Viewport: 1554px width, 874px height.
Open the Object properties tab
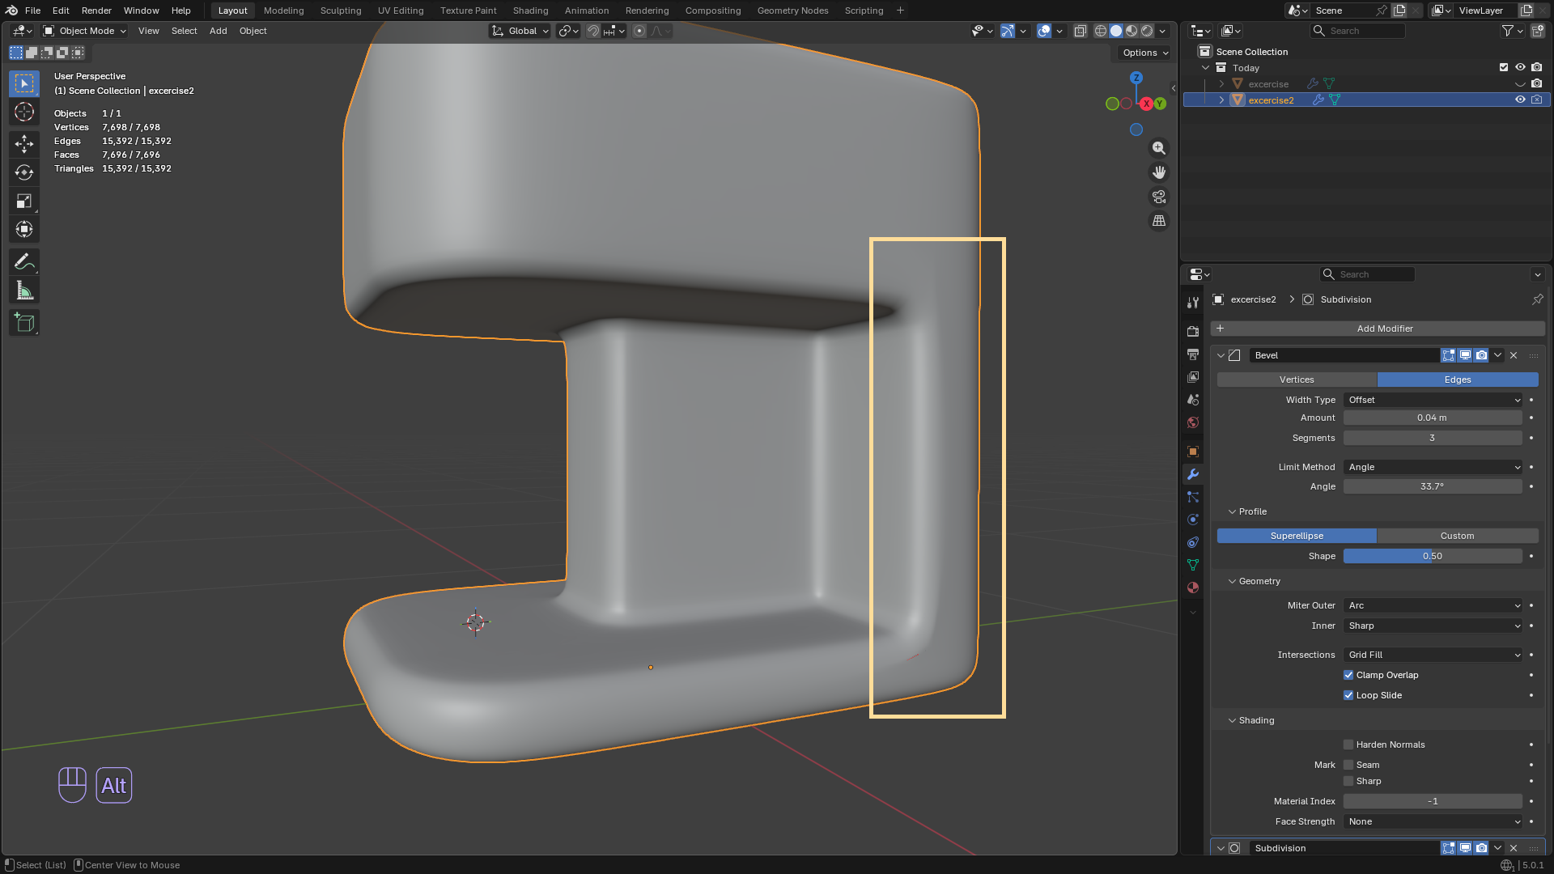pos(1193,452)
